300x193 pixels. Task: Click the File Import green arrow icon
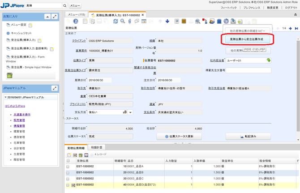[240, 21]
